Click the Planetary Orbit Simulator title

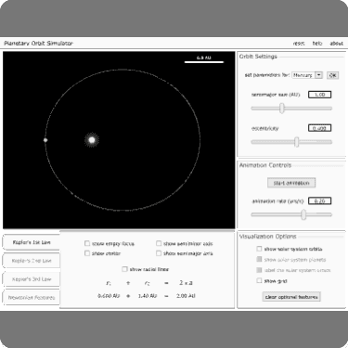click(38, 44)
